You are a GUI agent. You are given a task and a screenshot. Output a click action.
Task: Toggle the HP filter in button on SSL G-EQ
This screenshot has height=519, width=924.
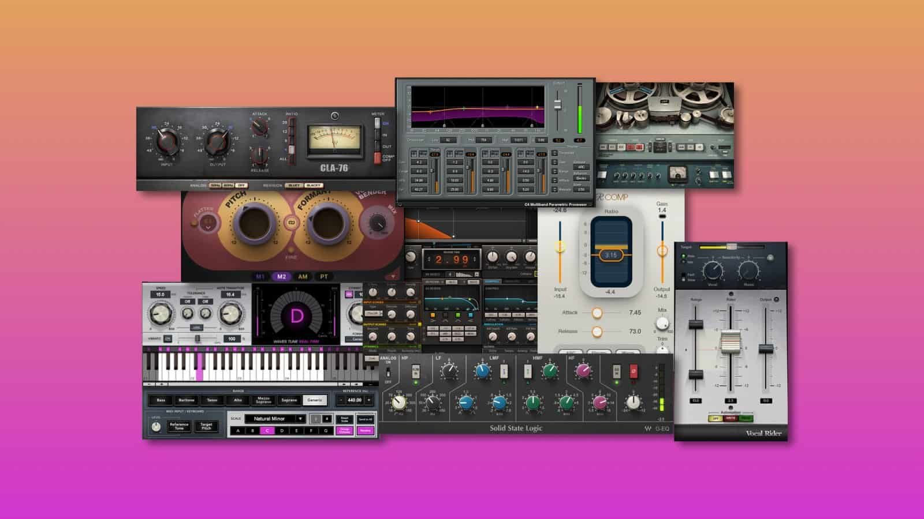click(x=415, y=372)
